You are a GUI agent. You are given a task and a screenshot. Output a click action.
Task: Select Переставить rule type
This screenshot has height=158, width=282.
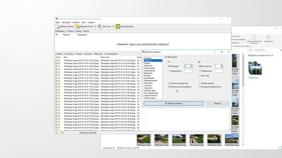click(x=153, y=68)
